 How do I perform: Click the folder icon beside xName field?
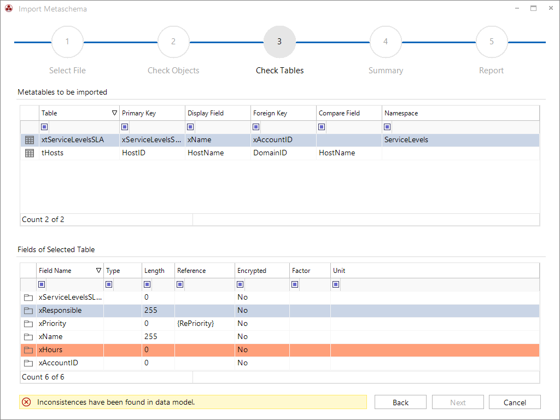coord(28,337)
